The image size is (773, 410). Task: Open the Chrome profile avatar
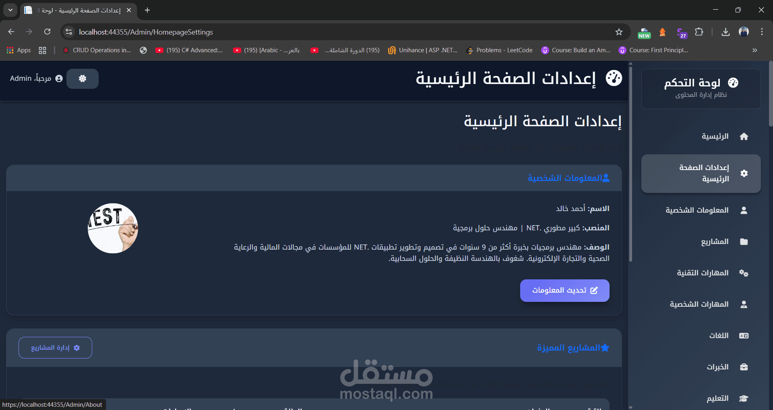744,32
